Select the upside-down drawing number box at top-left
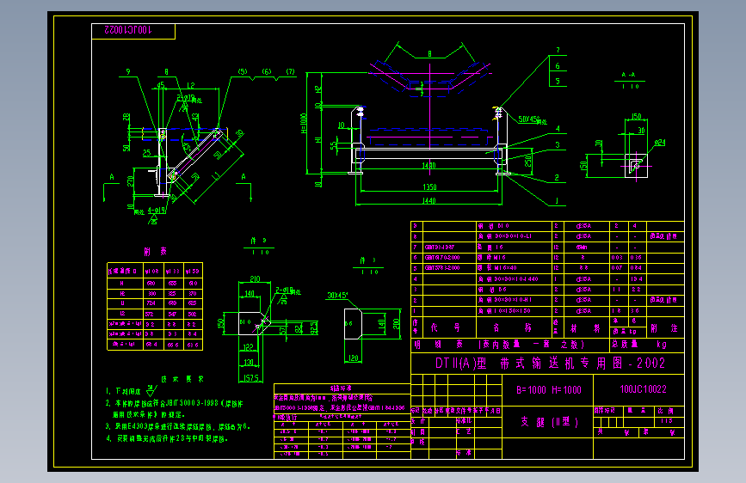Image resolution: width=746 pixels, height=483 pixels. [133, 31]
